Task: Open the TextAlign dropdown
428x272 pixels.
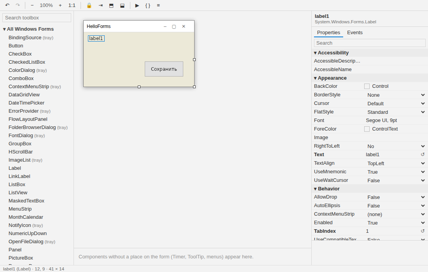Action: point(396,163)
